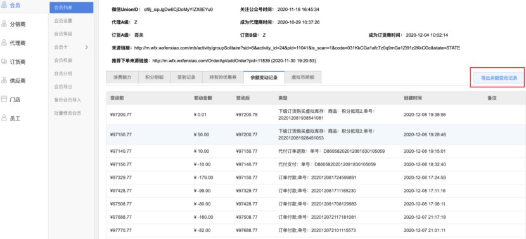
Task: Open 会员权益 submenu entry
Action: point(63,60)
